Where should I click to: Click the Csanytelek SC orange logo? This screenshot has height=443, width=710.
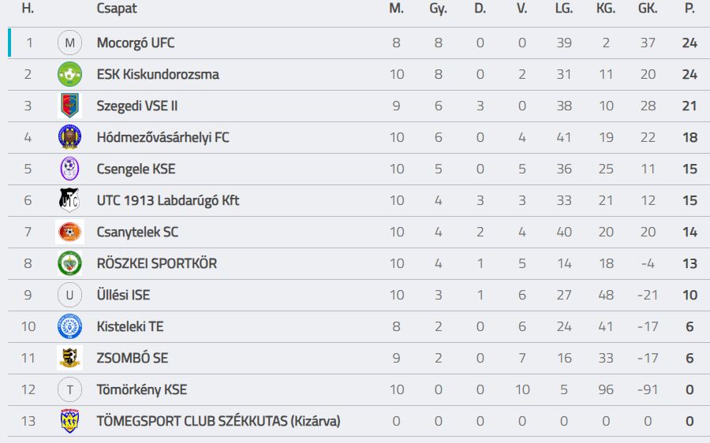tap(69, 232)
